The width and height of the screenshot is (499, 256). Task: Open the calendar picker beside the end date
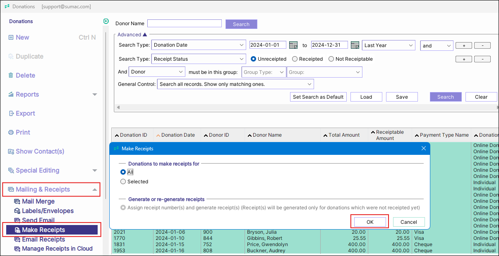click(x=355, y=45)
